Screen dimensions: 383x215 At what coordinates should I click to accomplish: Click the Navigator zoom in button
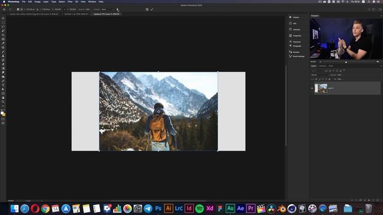(378, 62)
